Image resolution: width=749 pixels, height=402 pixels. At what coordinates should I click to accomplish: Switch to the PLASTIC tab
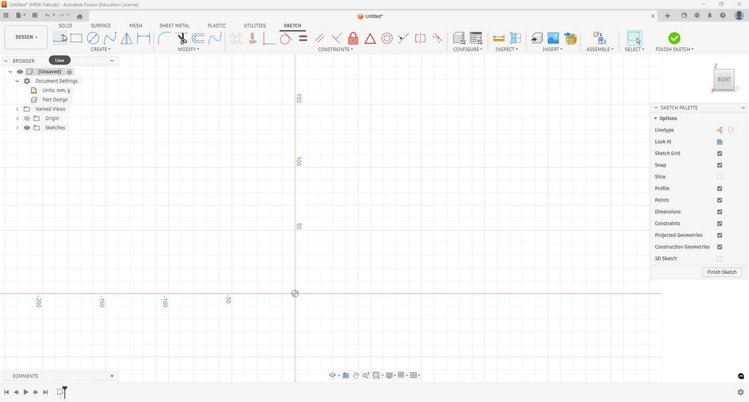(217, 26)
